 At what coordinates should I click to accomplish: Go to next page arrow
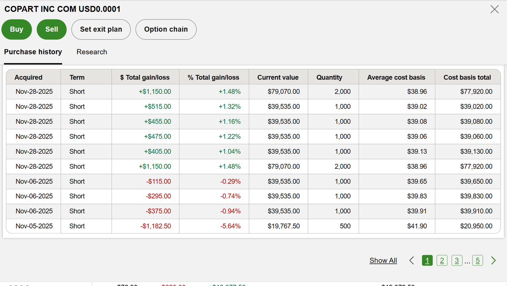[493, 260]
